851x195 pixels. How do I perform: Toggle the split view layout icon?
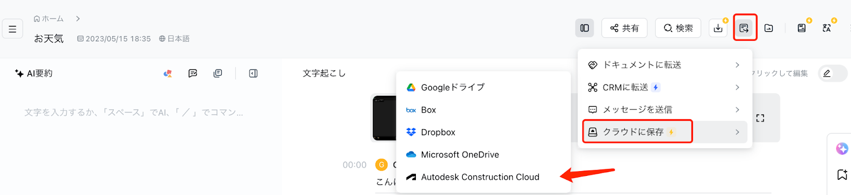[585, 28]
